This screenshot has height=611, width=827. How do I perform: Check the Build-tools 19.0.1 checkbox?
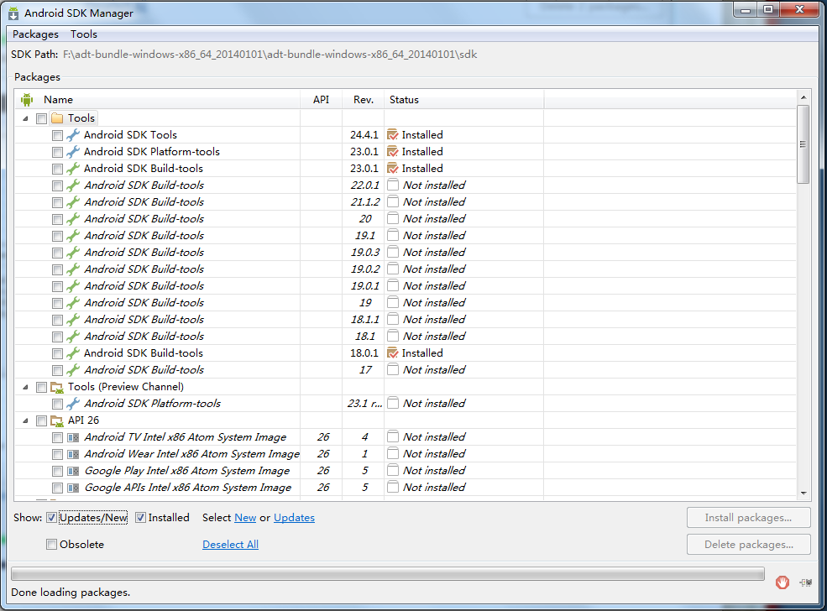tap(57, 287)
